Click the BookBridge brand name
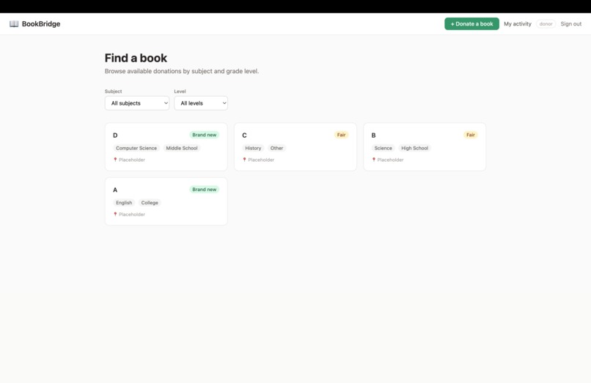This screenshot has width=591, height=383. 41,23
